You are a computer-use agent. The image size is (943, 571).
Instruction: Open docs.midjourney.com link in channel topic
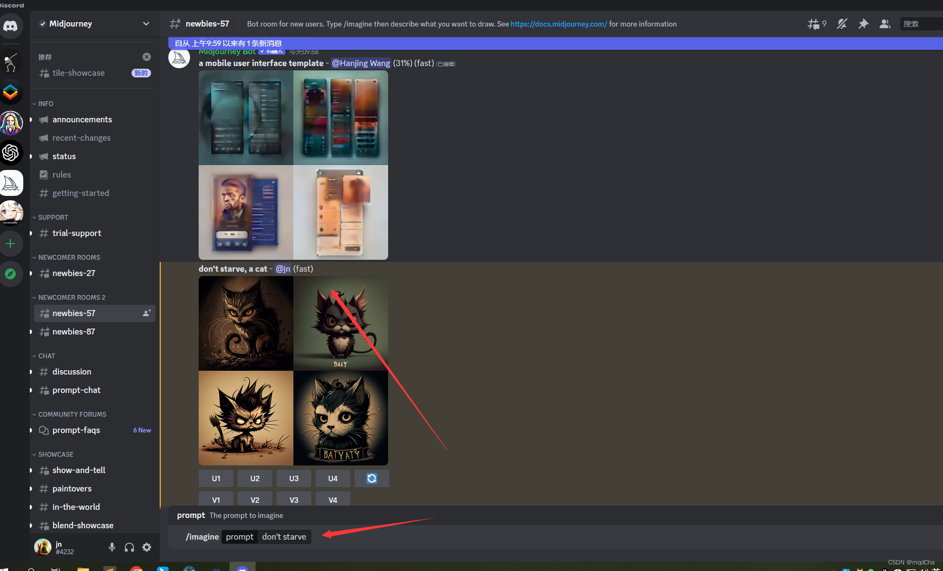(x=559, y=24)
